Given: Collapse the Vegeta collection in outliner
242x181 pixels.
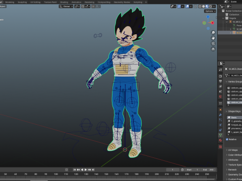Looking at the screenshot, I should 223,18.
